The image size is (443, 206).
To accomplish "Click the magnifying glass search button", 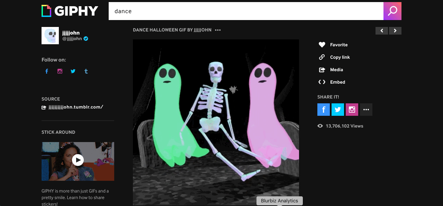I will (x=392, y=11).
